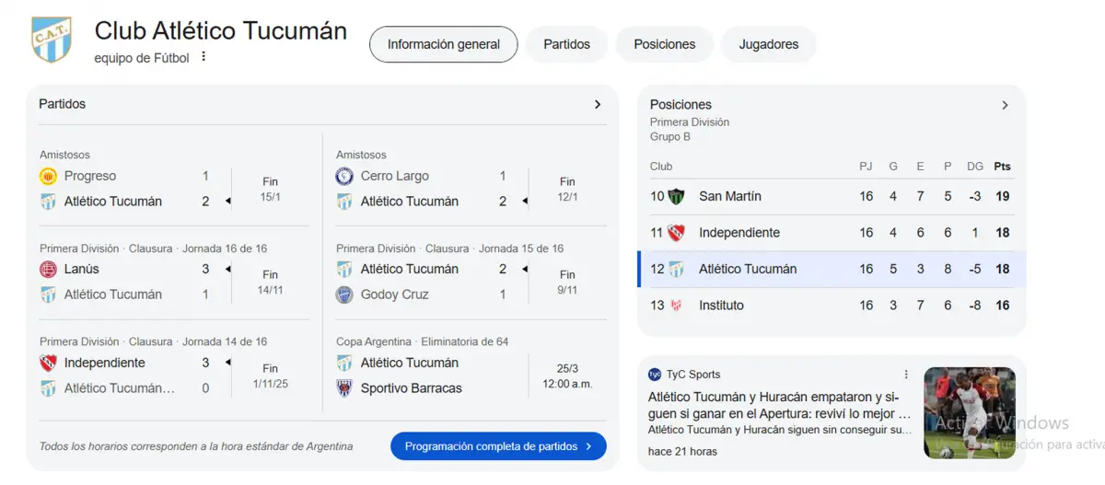Select the Posiciones tab at top
This screenshot has width=1105, height=485.
664,44
